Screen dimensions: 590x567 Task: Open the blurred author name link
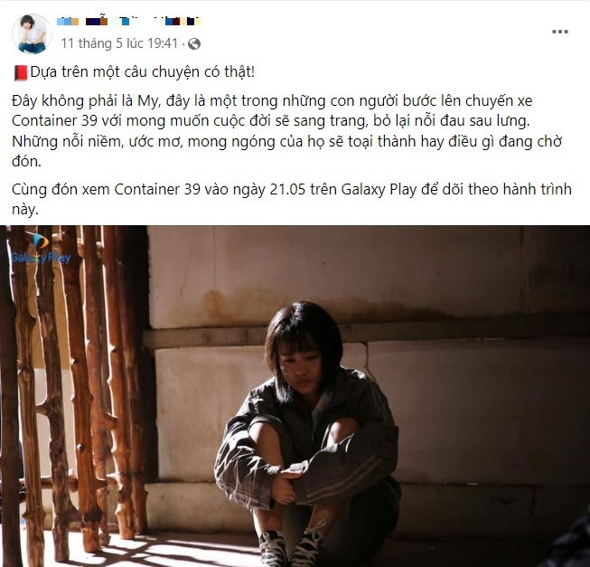point(129,22)
